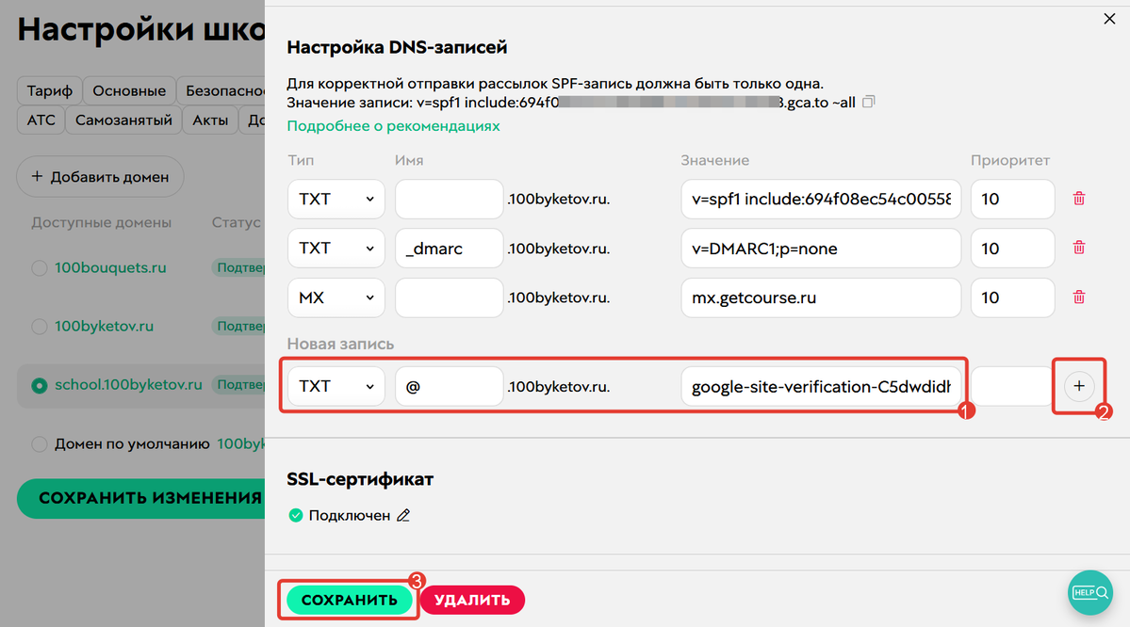Click the red УДАЛИТЬ button
The width and height of the screenshot is (1130, 627).
[472, 600]
